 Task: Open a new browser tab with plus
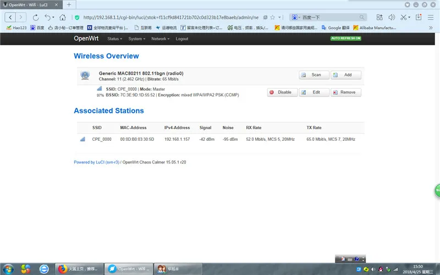coord(69,4)
